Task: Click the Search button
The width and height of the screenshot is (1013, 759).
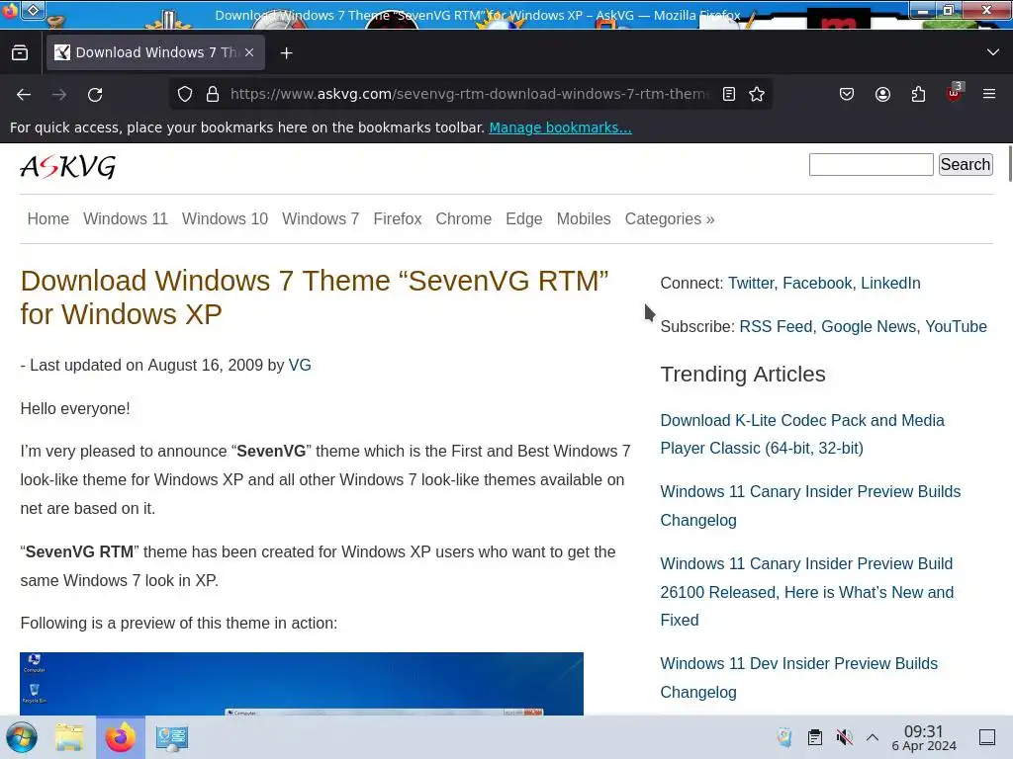Action: click(x=966, y=165)
